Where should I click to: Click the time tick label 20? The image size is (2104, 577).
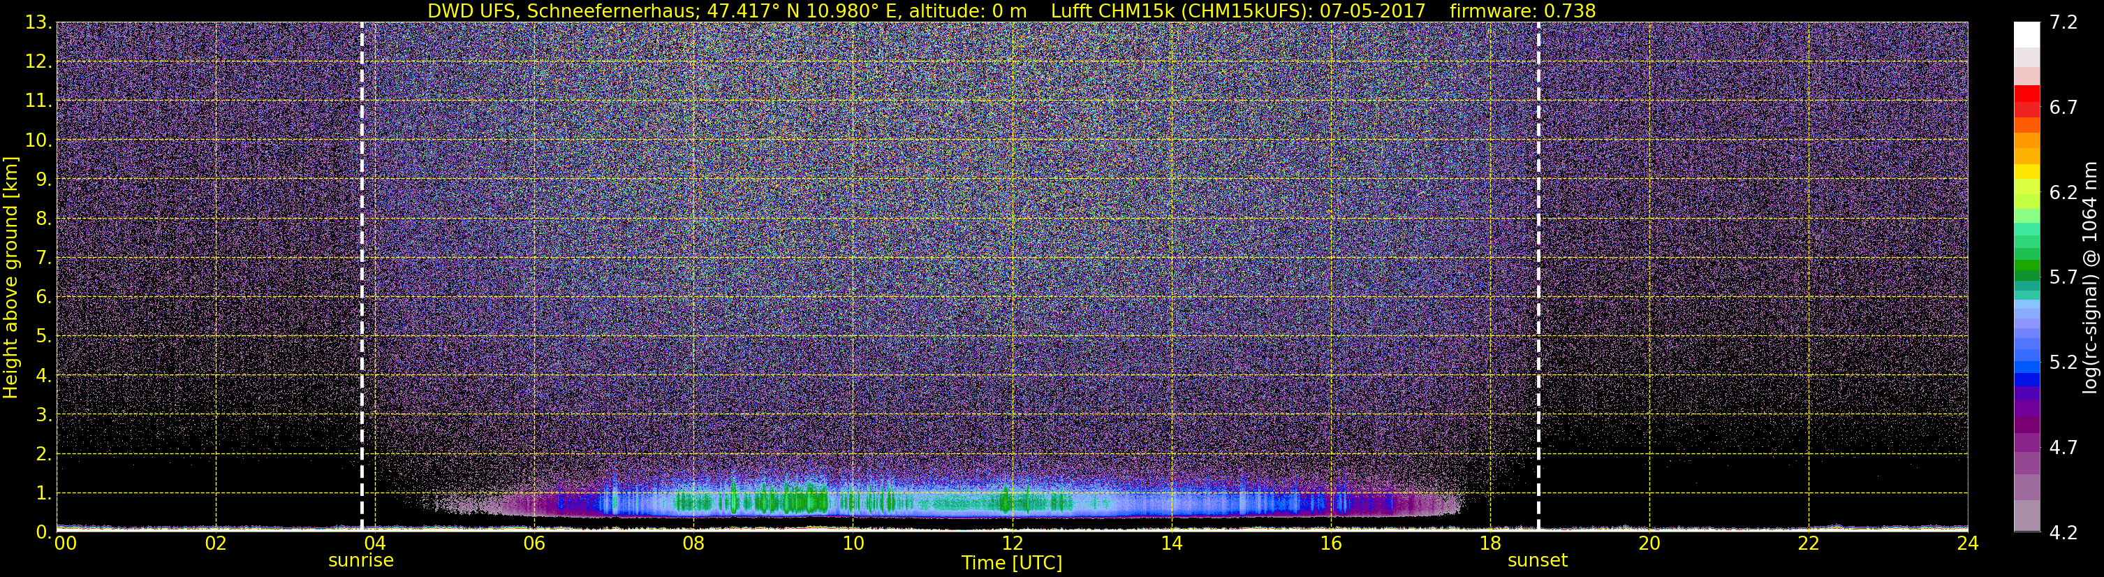(x=1649, y=543)
